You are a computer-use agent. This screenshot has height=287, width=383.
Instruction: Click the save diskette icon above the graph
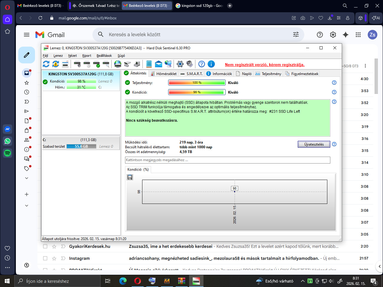[130, 177]
